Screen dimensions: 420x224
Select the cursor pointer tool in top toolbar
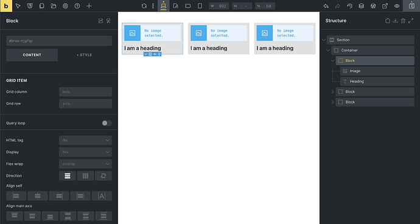(18, 6)
